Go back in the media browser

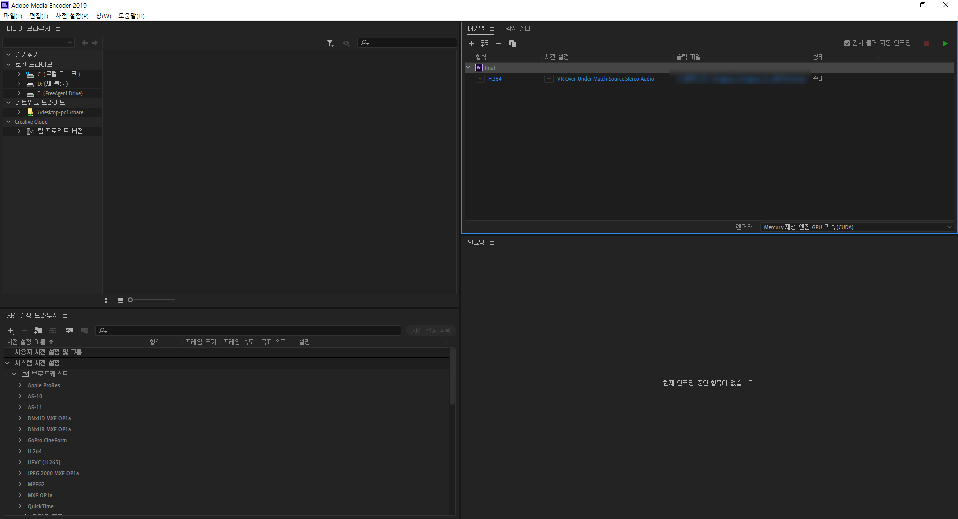click(x=85, y=43)
